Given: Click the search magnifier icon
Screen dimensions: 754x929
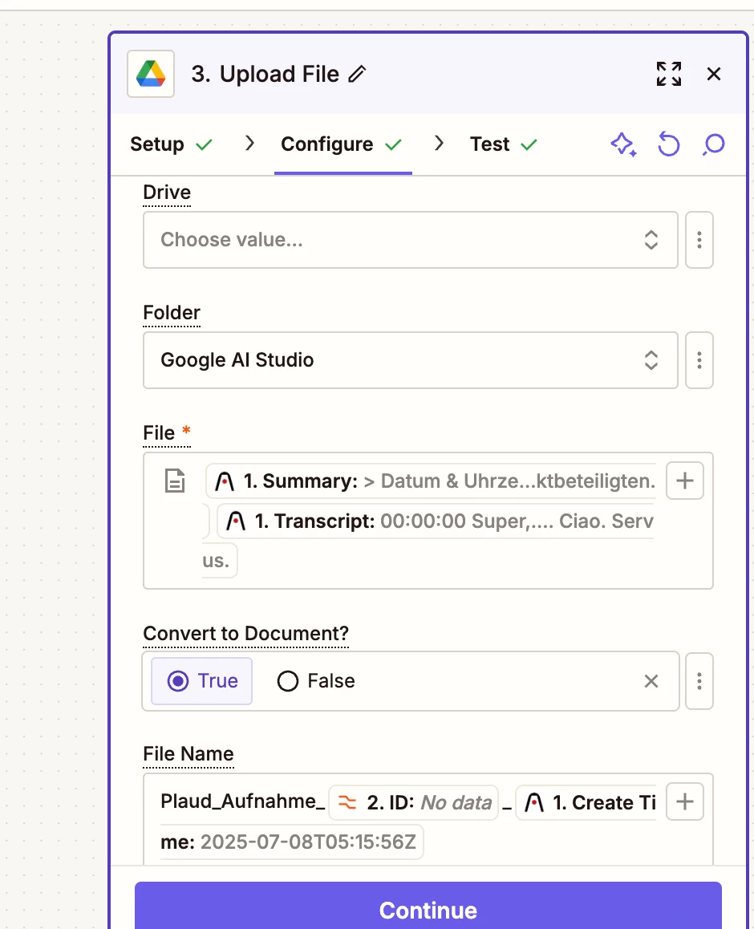Looking at the screenshot, I should [713, 144].
